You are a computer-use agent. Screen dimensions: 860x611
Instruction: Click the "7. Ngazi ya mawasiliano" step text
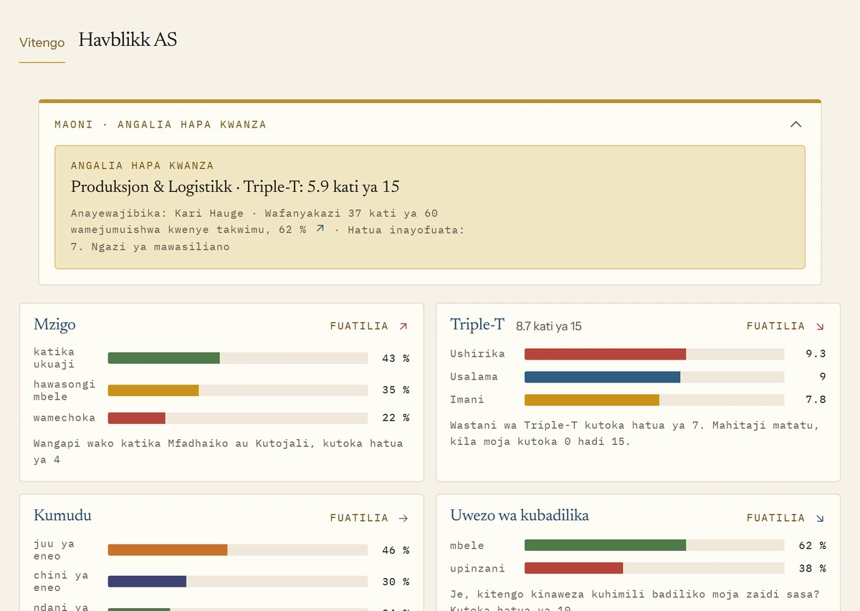coord(150,247)
